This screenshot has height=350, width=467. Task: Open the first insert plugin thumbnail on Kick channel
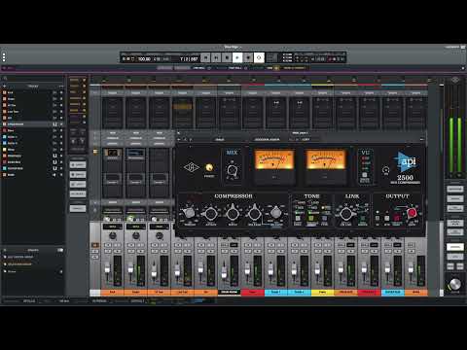[113, 154]
